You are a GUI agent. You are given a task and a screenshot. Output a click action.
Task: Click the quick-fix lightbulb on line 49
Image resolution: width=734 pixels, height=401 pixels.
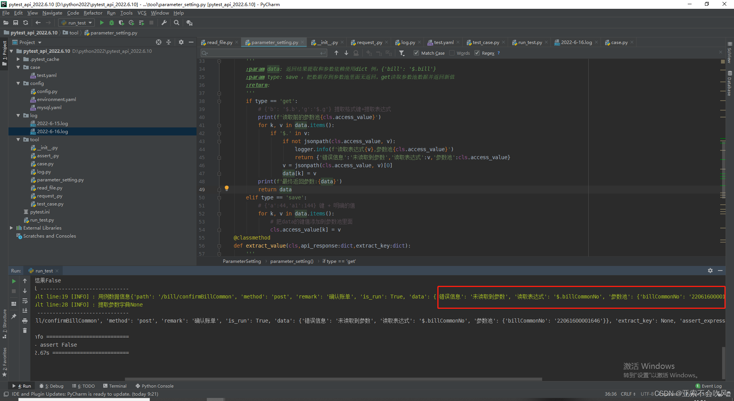[x=227, y=188]
